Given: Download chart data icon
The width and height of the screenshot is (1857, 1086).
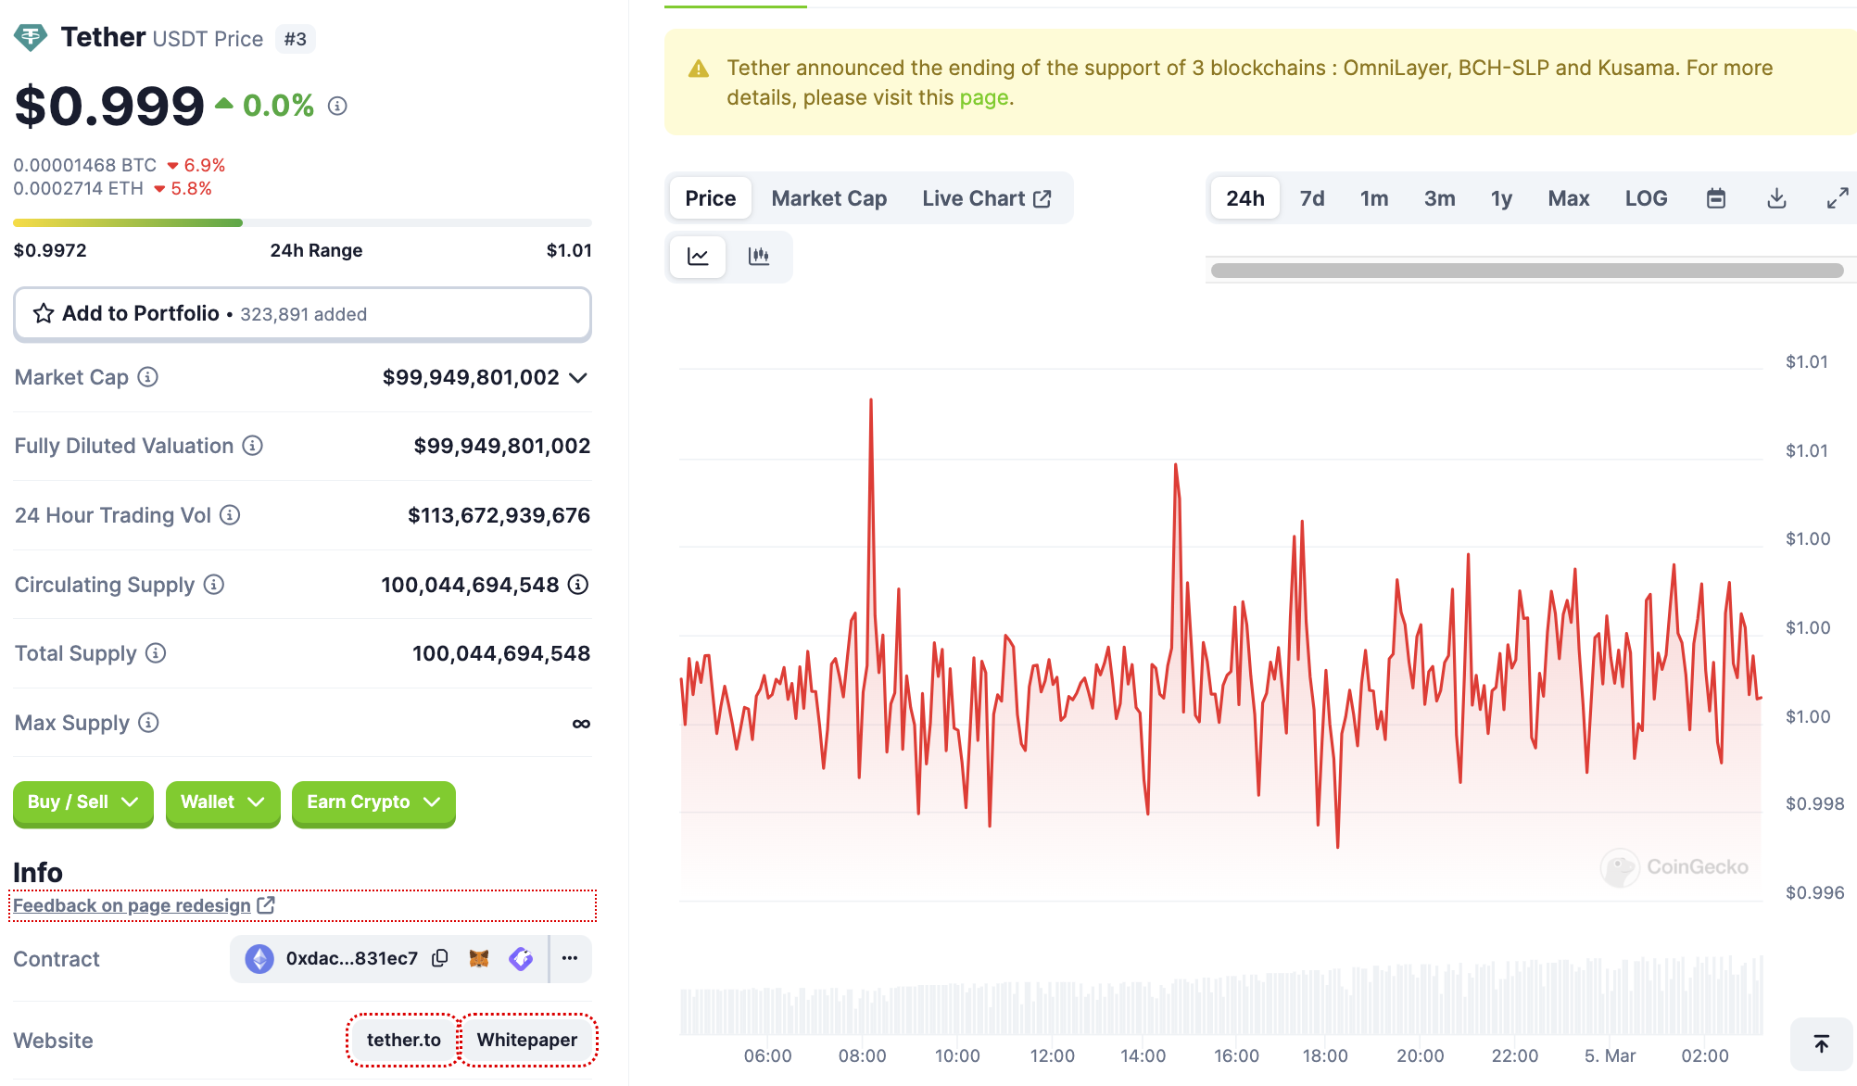Looking at the screenshot, I should [1776, 198].
